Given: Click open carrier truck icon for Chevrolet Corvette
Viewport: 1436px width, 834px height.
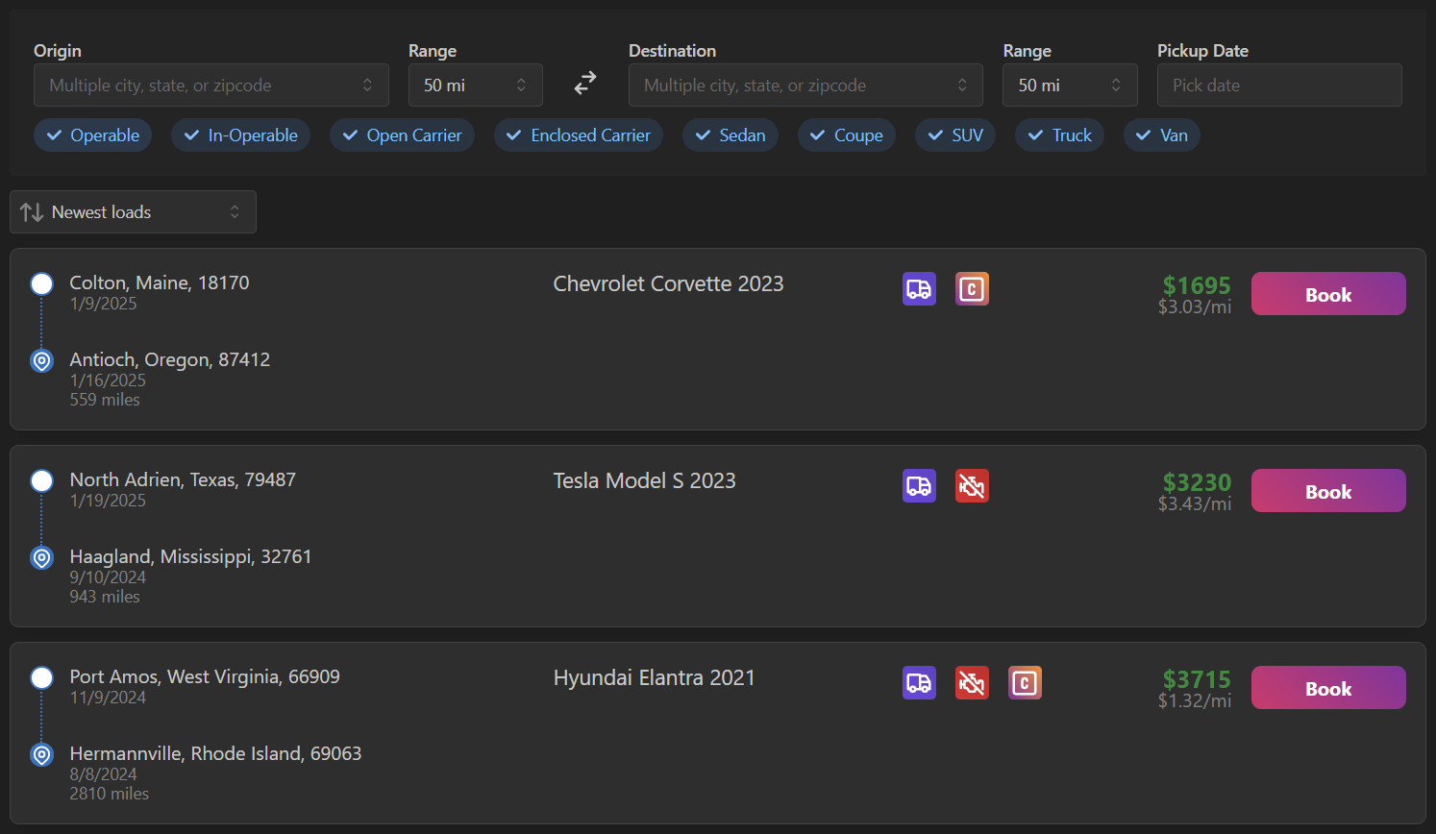Looking at the screenshot, I should [919, 289].
